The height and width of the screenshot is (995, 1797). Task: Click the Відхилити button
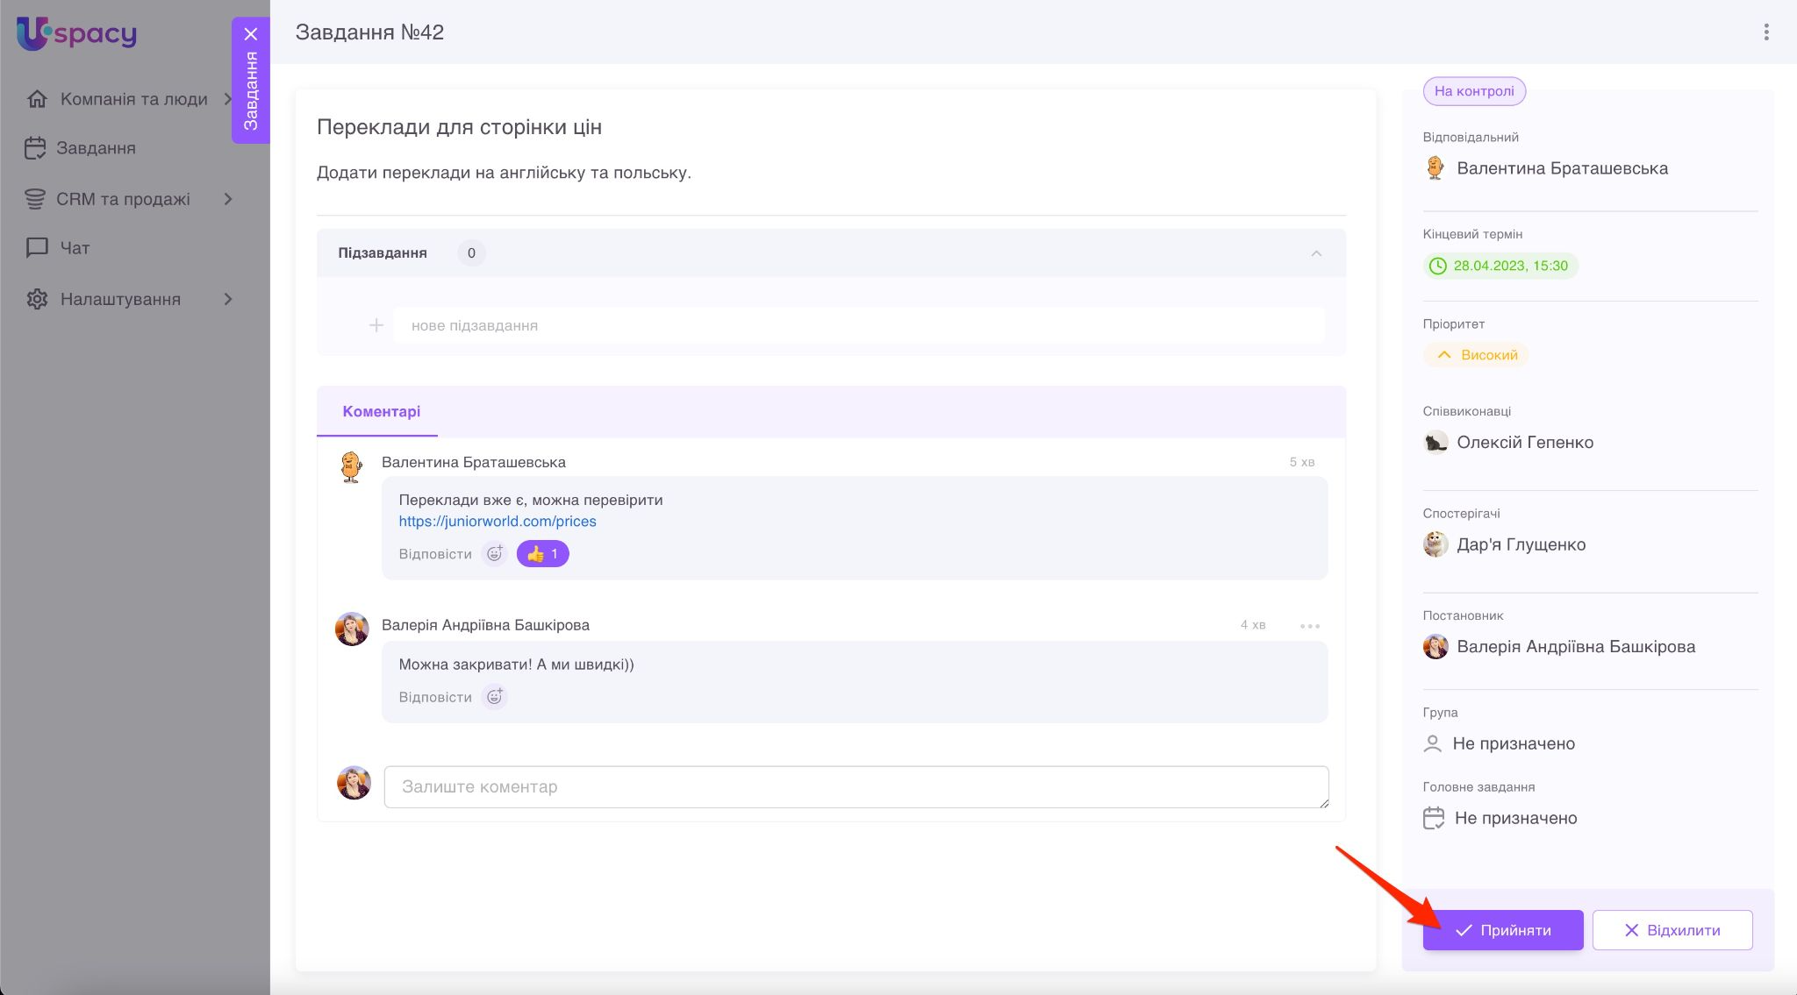[x=1672, y=930]
